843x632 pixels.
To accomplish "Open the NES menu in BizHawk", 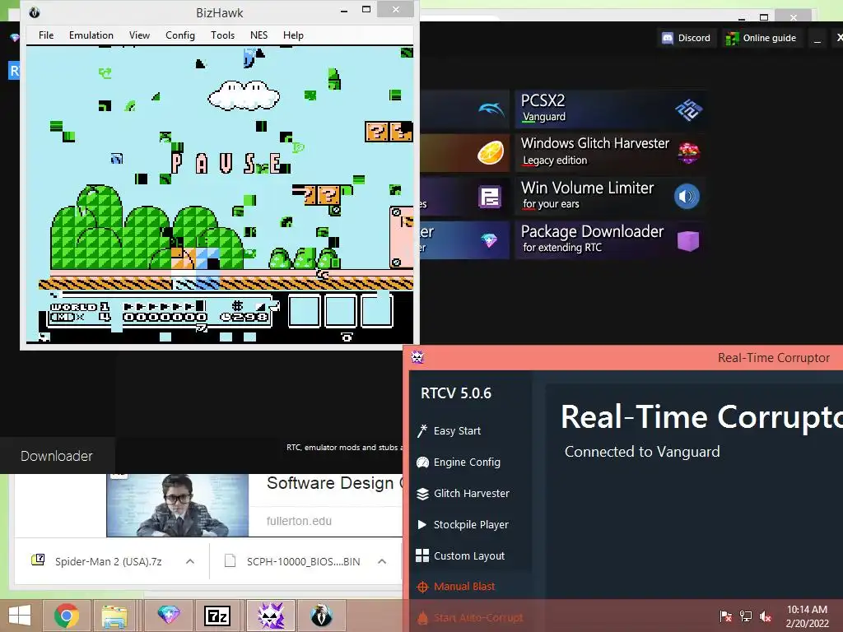I will [x=258, y=35].
